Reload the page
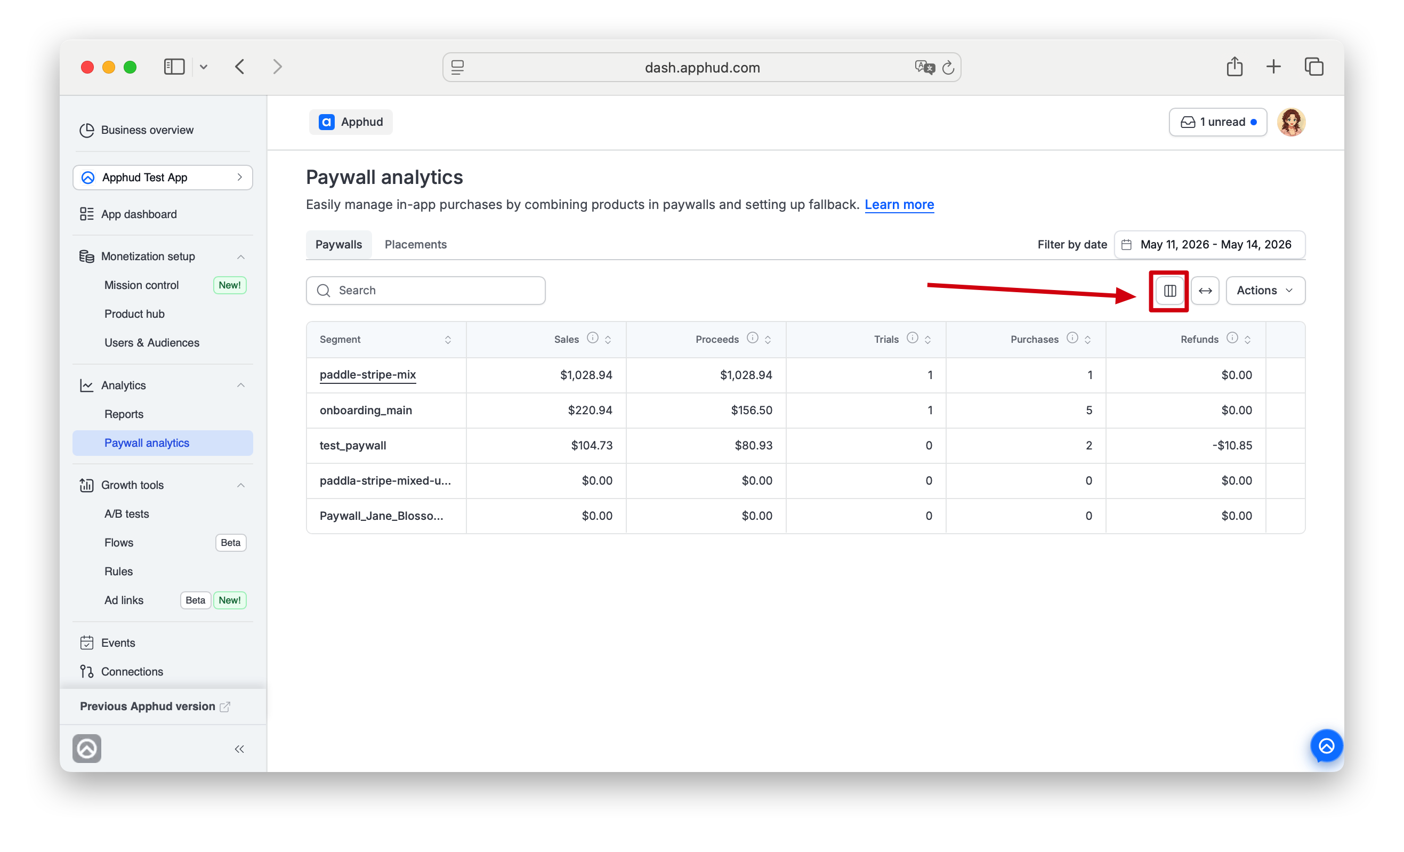 [948, 67]
